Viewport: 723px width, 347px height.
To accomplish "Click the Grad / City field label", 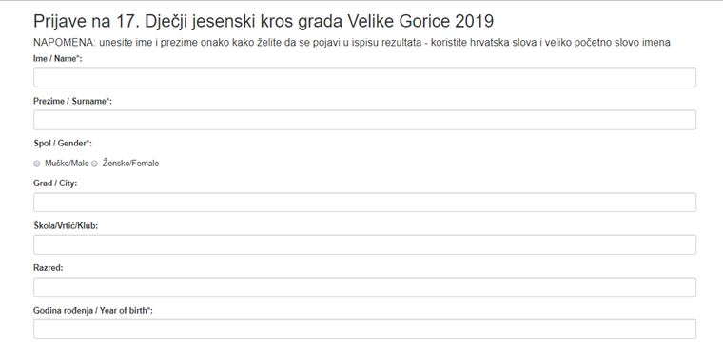I will (55, 183).
